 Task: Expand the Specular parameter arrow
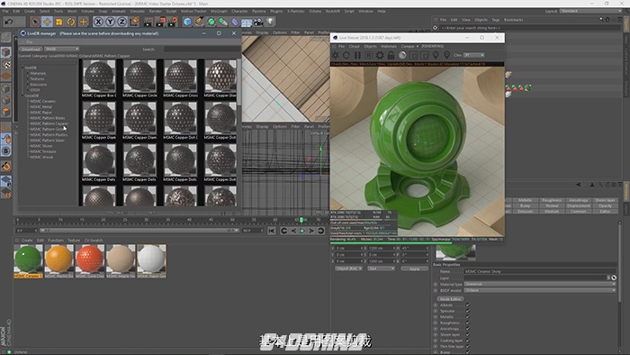(436, 311)
